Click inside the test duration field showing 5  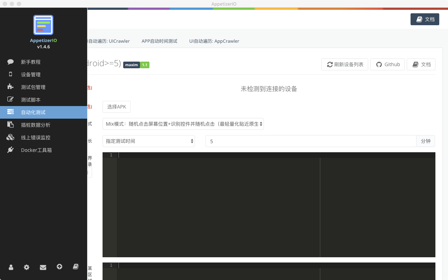tap(311, 141)
